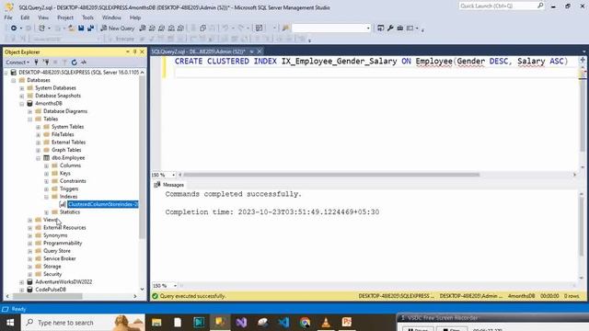This screenshot has width=589, height=331.
Task: Open the Edit menu
Action: tap(25, 17)
